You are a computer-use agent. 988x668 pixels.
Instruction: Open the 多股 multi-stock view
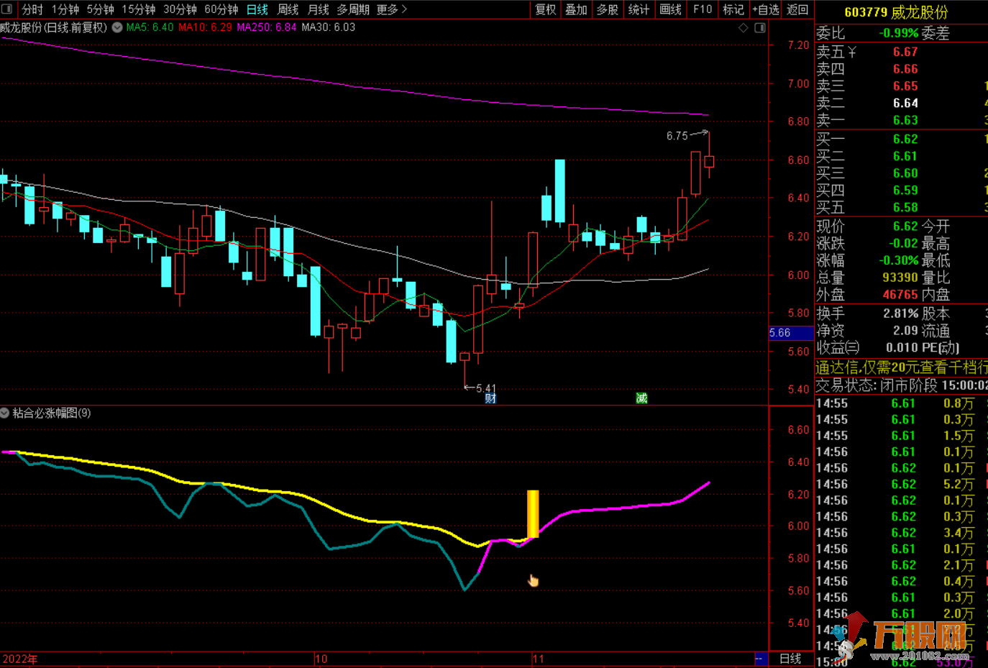pos(608,9)
